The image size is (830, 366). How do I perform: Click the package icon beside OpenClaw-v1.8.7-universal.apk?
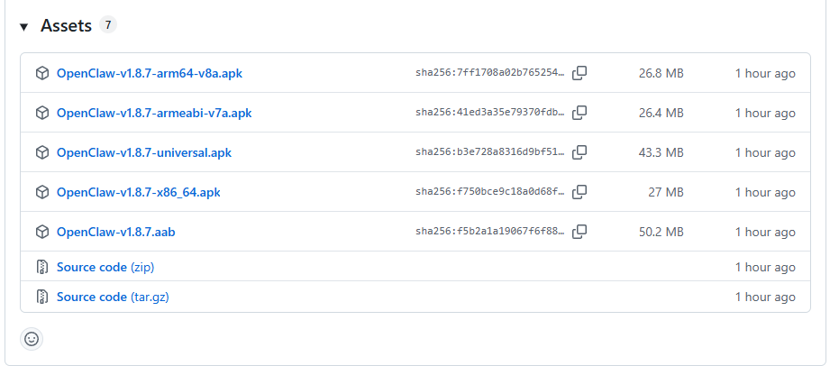41,152
